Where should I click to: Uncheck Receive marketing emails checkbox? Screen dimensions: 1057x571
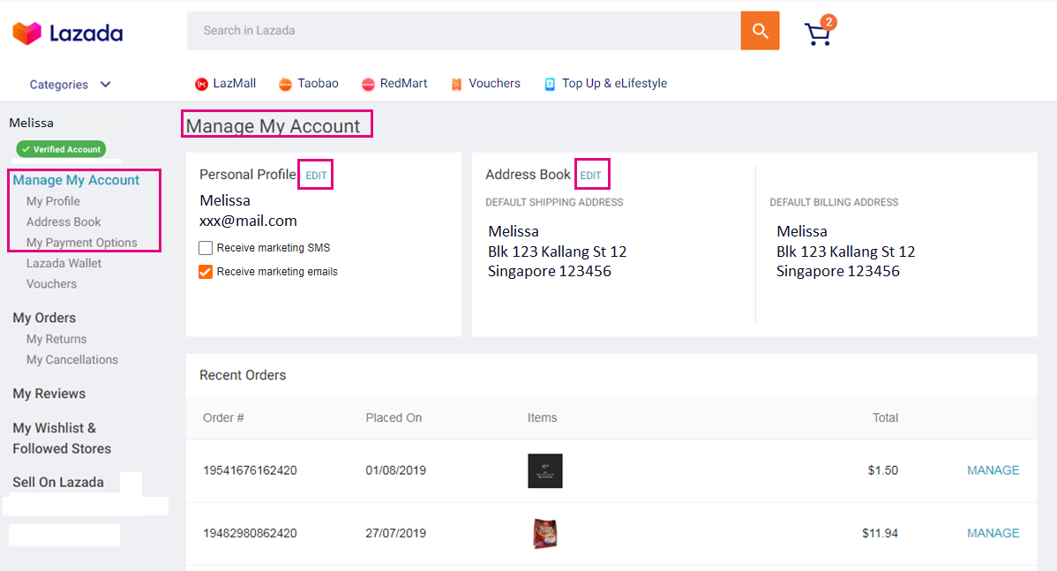click(x=206, y=272)
